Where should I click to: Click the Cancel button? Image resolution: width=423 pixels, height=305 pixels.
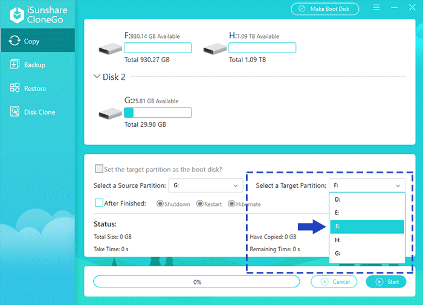point(334,282)
